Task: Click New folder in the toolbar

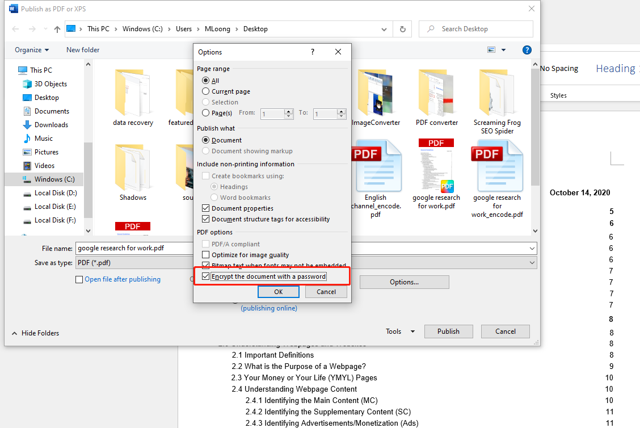Action: [x=83, y=50]
